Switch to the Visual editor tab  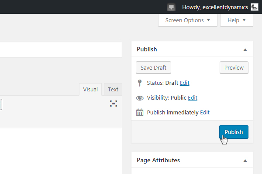(x=90, y=90)
